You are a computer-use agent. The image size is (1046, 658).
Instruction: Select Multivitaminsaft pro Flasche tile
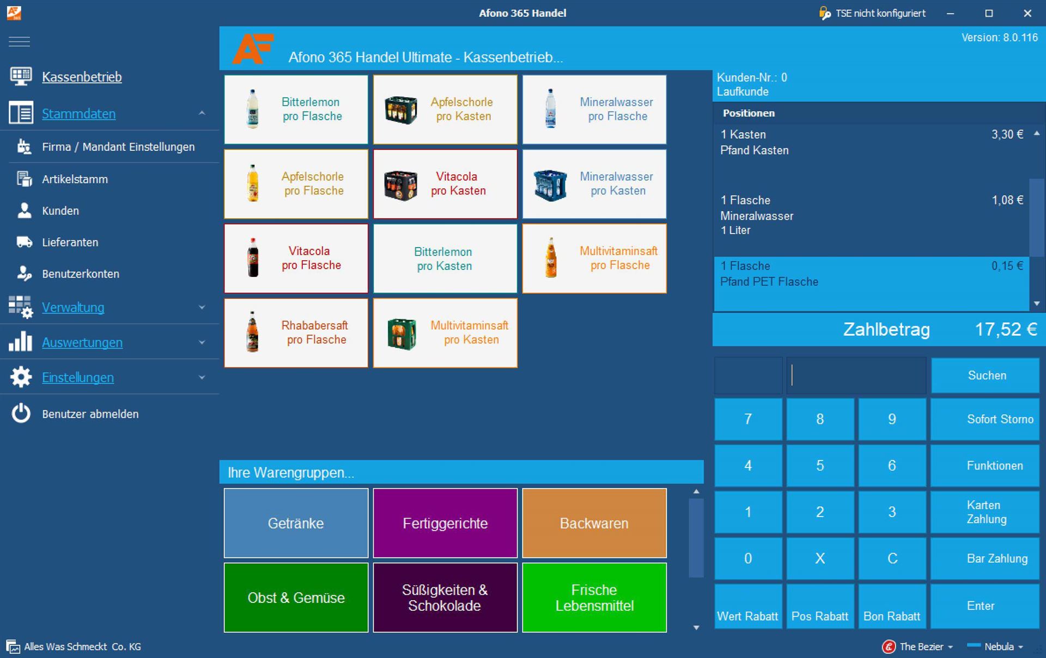click(x=594, y=259)
